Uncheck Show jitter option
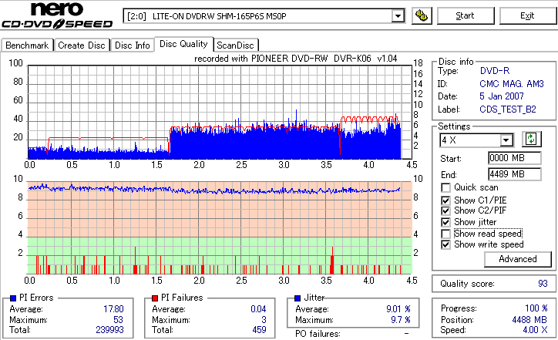Screen dimensions: 558x340 (445, 222)
